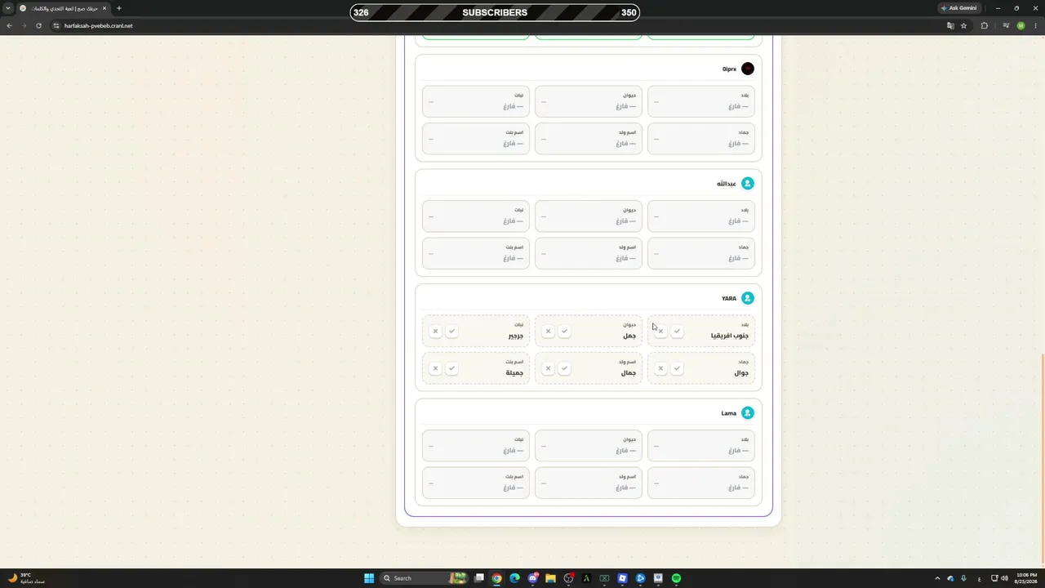Screen dimensions: 1045x588
Task: Open the tab search dropdown arrow
Action: (x=8, y=8)
